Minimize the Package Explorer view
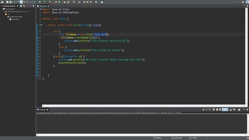The image size is (249, 140). pos(30,6)
